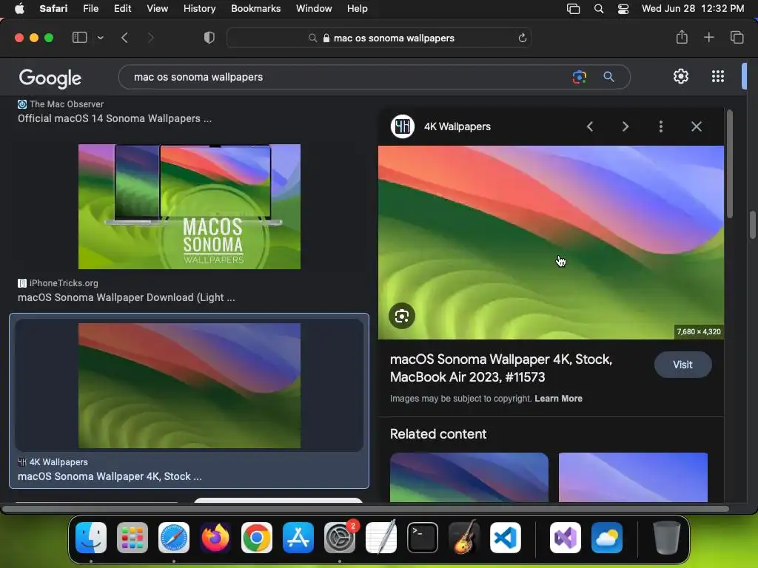Open the Safari menu
758x568 pixels.
pyautogui.click(x=53, y=8)
